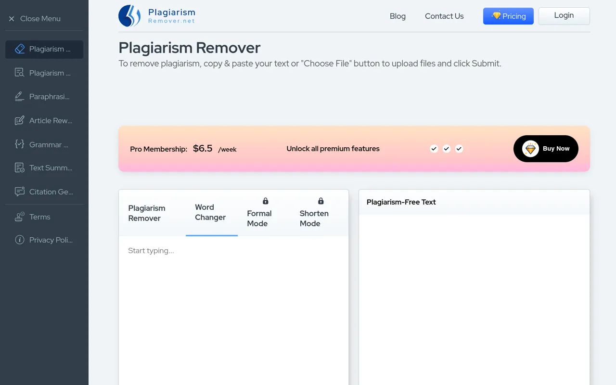
Task: Click the pen icon beside Paraphrasing tool
Action: click(x=20, y=96)
